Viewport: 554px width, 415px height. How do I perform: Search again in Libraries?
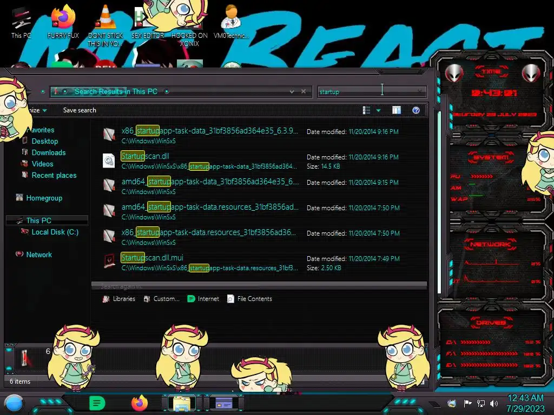(x=118, y=299)
